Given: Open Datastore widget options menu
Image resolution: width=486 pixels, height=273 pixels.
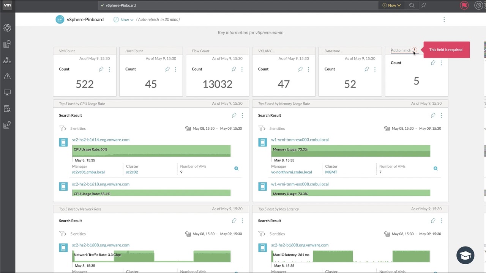Looking at the screenshot, I should click(x=375, y=69).
